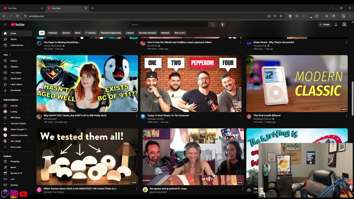Open the Twitch icon at bottom left
The image size is (354, 199).
(5, 194)
